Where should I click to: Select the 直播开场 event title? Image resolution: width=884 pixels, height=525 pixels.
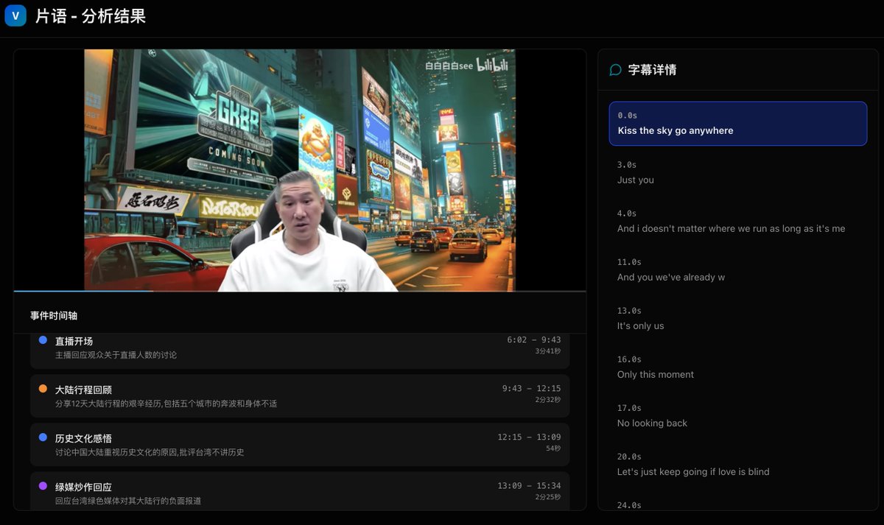click(74, 341)
